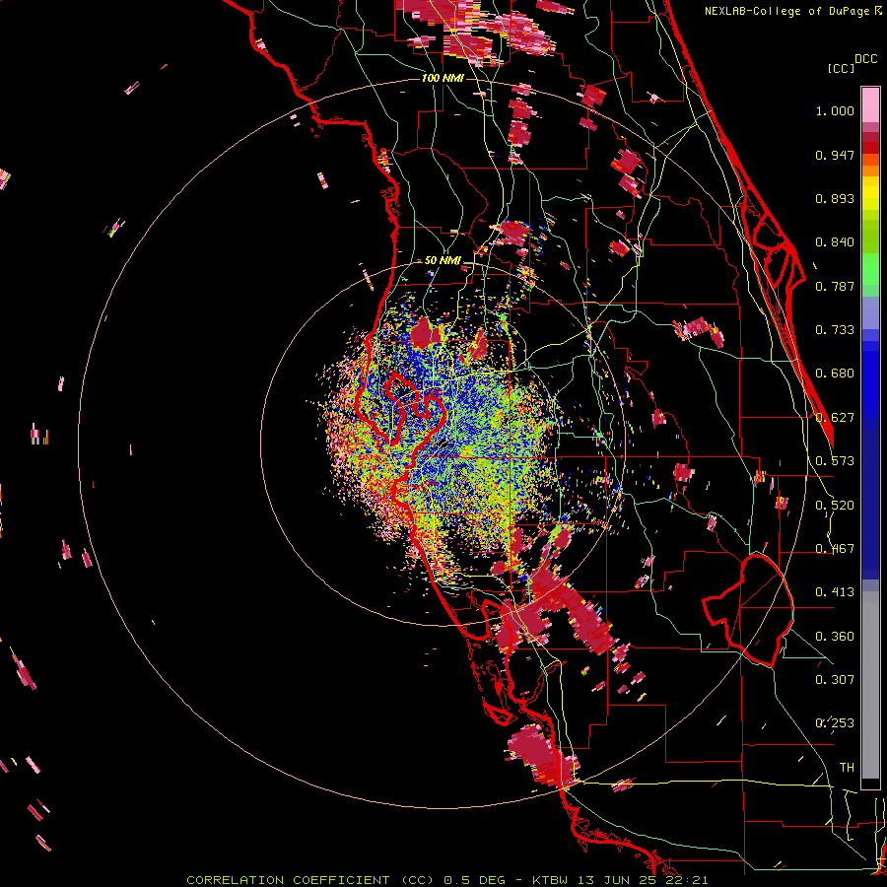Viewport: 887px width, 887px height.
Task: Click the 13 JUN 25 22:21 timestamp
Action: [644, 880]
